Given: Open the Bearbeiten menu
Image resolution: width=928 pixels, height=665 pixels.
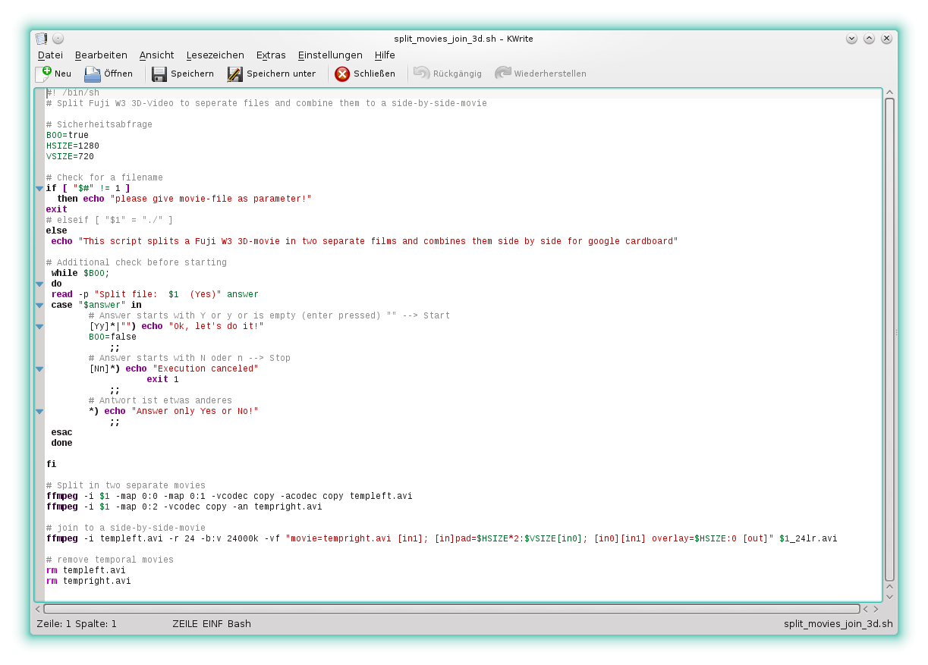Looking at the screenshot, I should pos(101,55).
